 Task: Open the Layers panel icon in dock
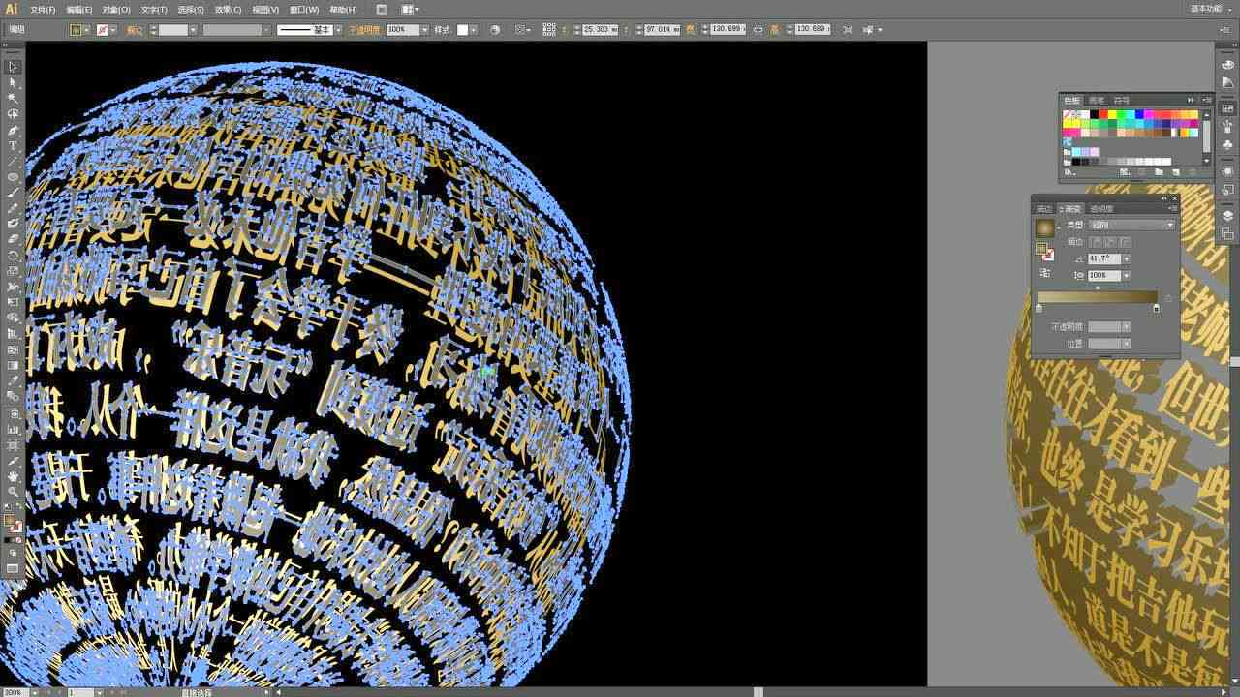tap(1227, 216)
